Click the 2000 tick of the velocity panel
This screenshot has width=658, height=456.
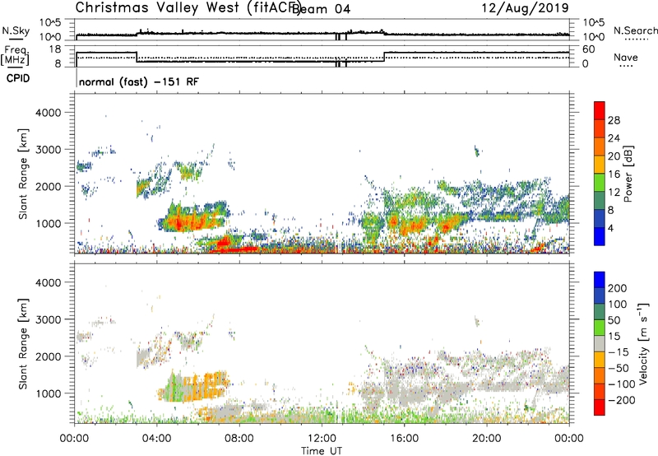tap(49, 356)
